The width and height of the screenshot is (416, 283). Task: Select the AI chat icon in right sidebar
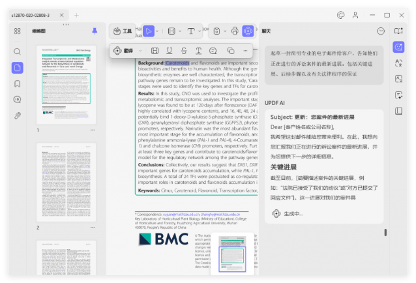click(398, 47)
